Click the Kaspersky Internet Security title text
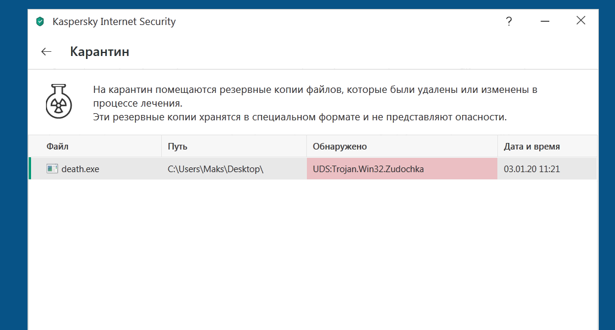Screen dimensions: 615x330 pyautogui.click(x=114, y=22)
